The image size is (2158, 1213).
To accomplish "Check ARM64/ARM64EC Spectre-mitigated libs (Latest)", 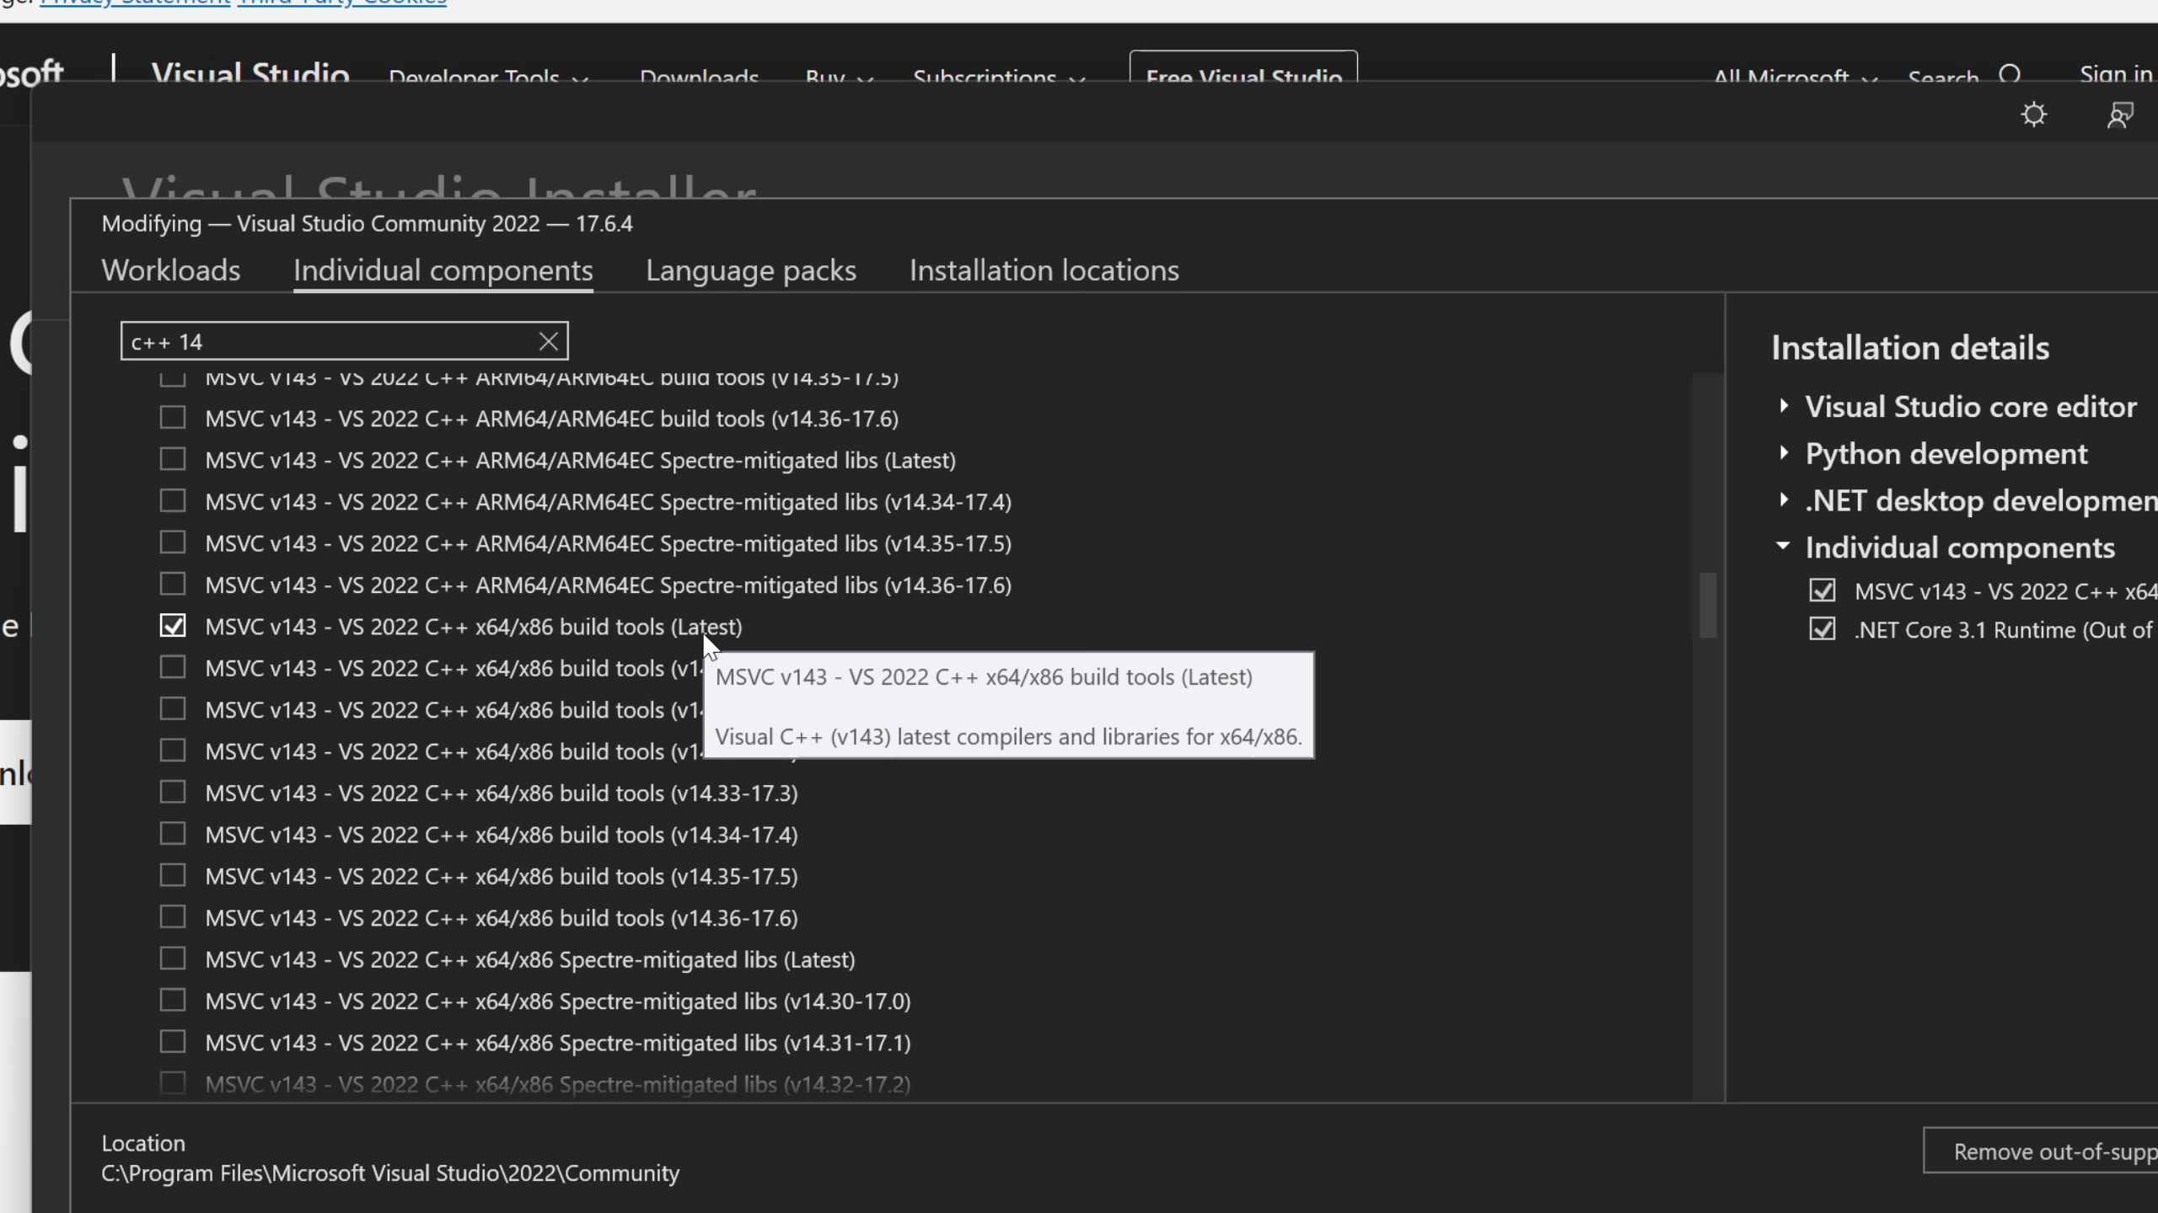I will [173, 459].
